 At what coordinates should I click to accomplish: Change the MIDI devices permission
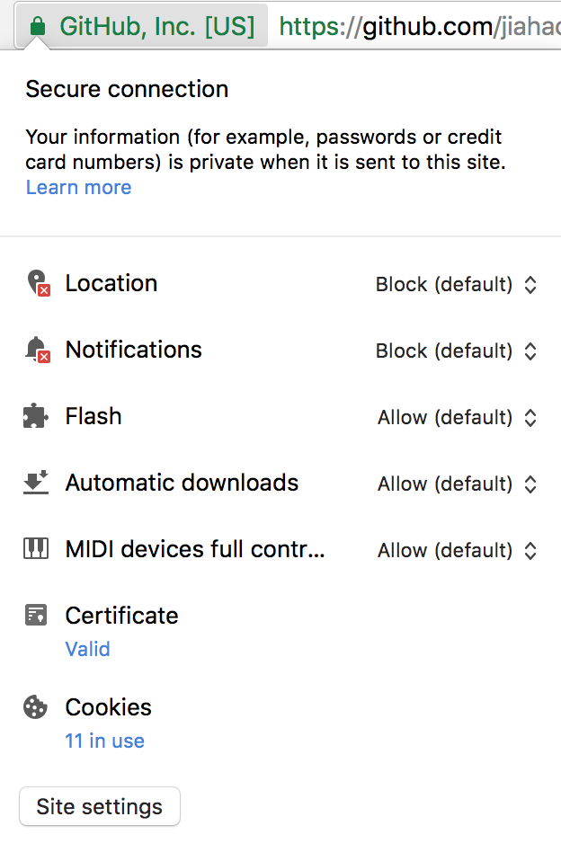click(457, 550)
